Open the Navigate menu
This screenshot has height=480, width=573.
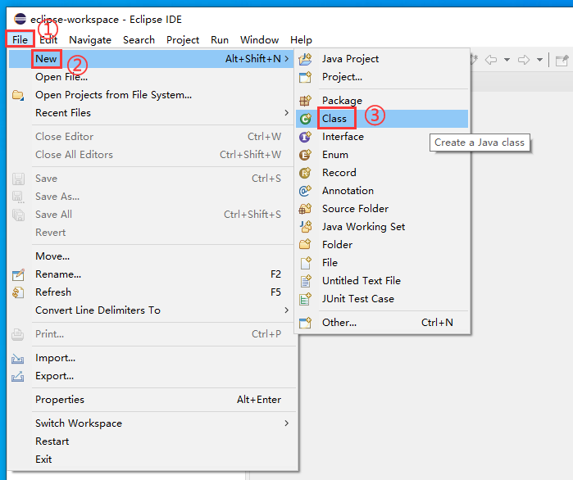pyautogui.click(x=89, y=39)
